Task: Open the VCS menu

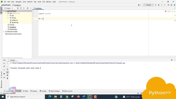Action: click(x=44, y=2)
